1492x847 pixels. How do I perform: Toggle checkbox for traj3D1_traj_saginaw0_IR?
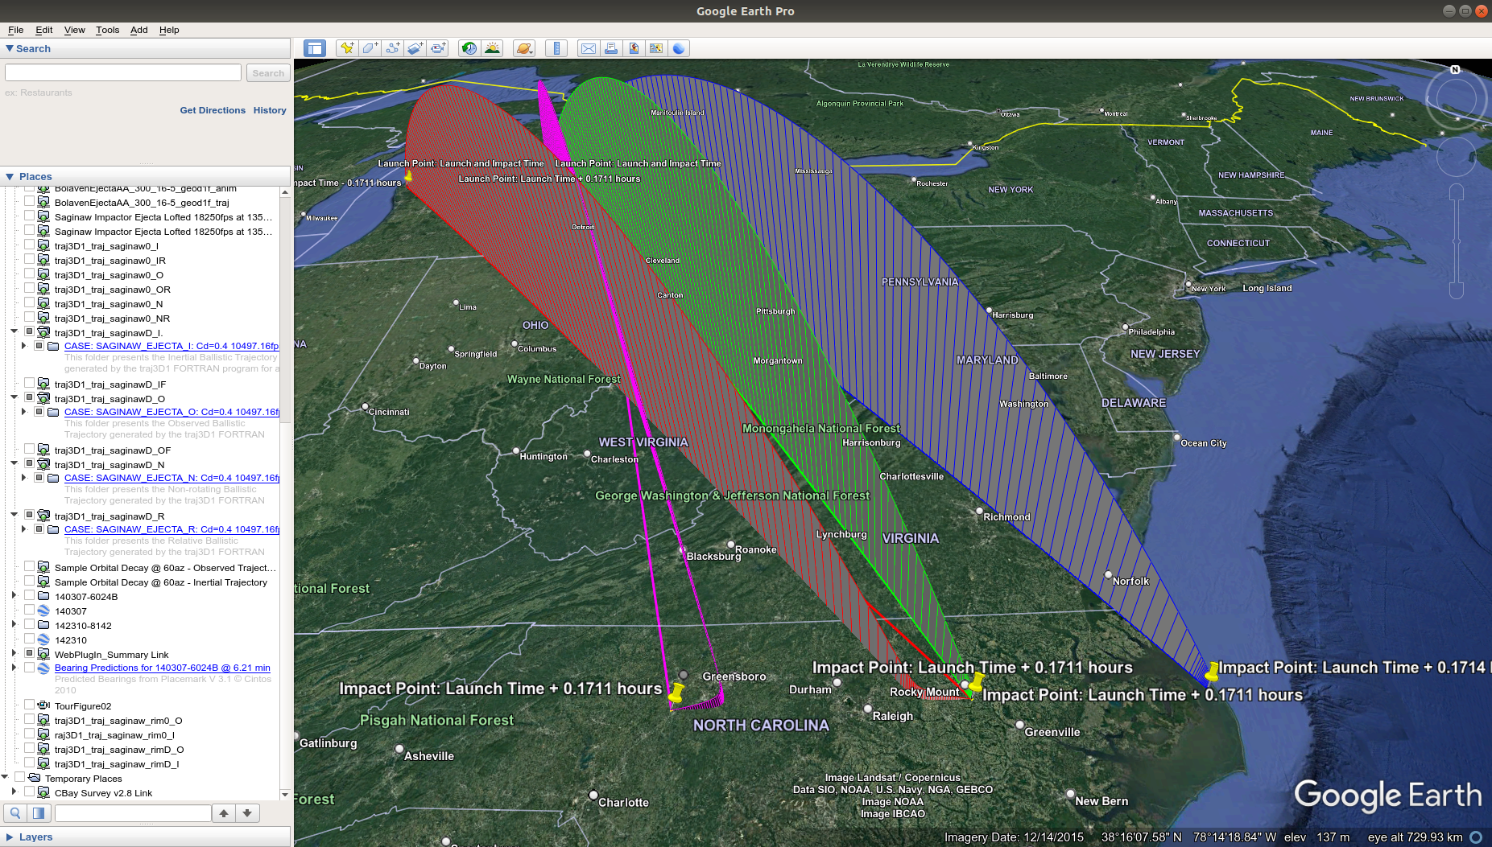[30, 260]
